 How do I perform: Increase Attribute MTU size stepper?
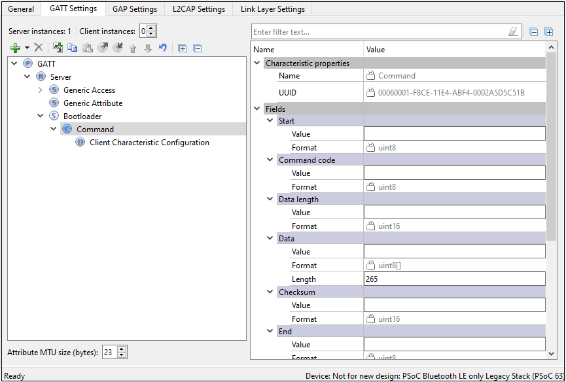[122, 349]
